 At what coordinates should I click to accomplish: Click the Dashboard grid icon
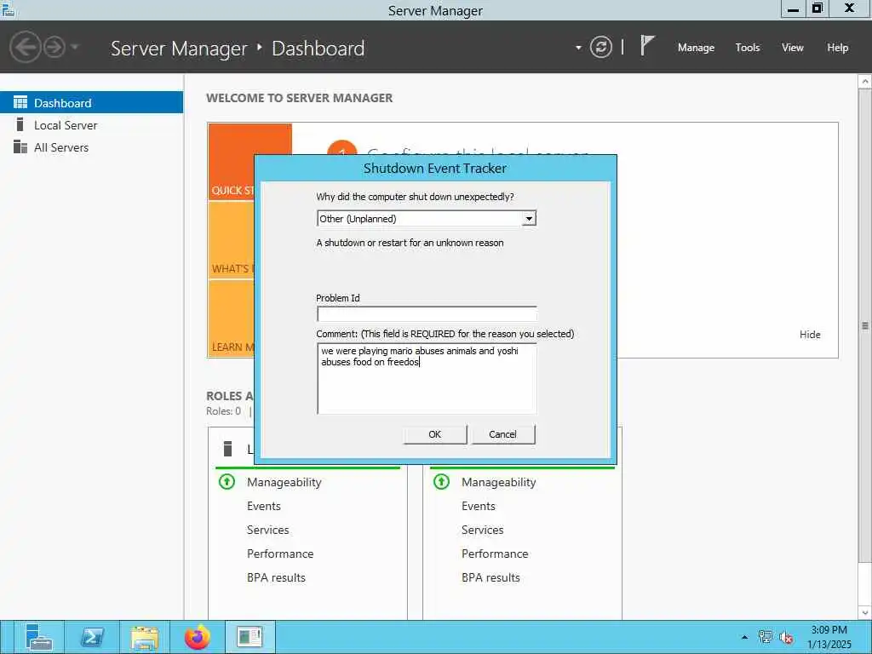[x=20, y=102]
